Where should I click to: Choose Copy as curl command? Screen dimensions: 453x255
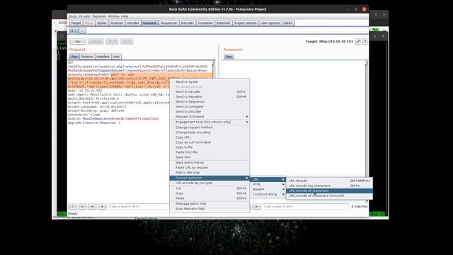(210, 142)
